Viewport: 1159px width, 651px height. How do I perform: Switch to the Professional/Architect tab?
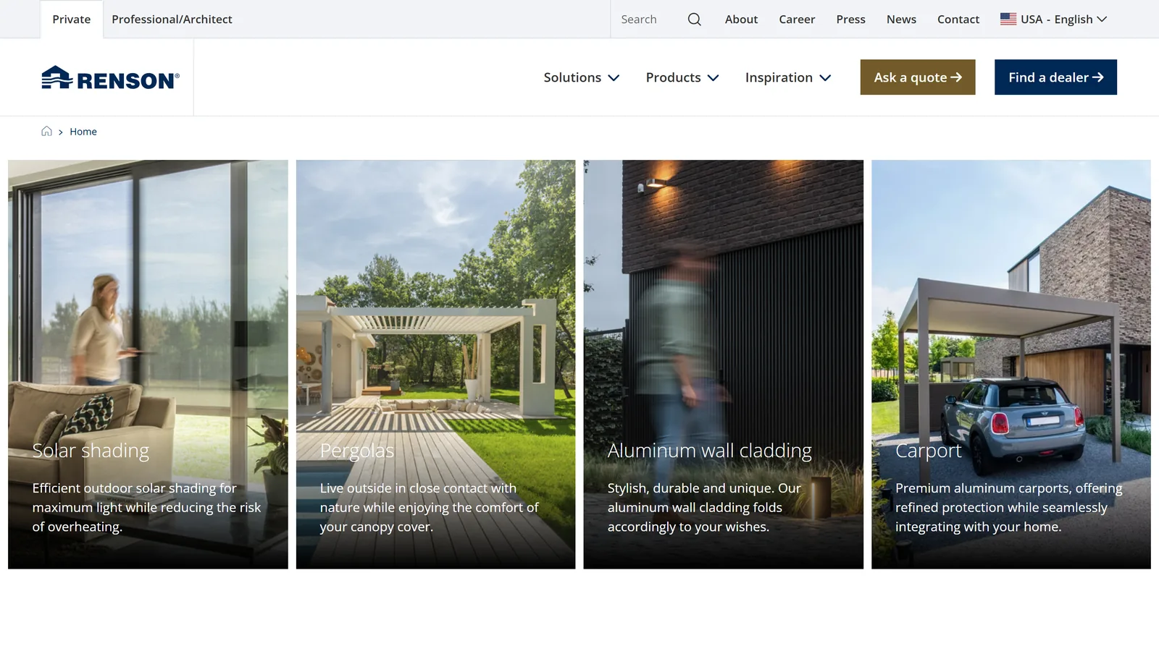(172, 20)
